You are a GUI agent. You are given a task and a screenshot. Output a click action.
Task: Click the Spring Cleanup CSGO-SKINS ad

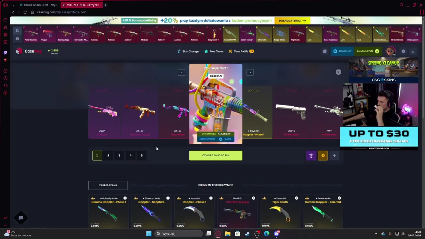(x=383, y=70)
